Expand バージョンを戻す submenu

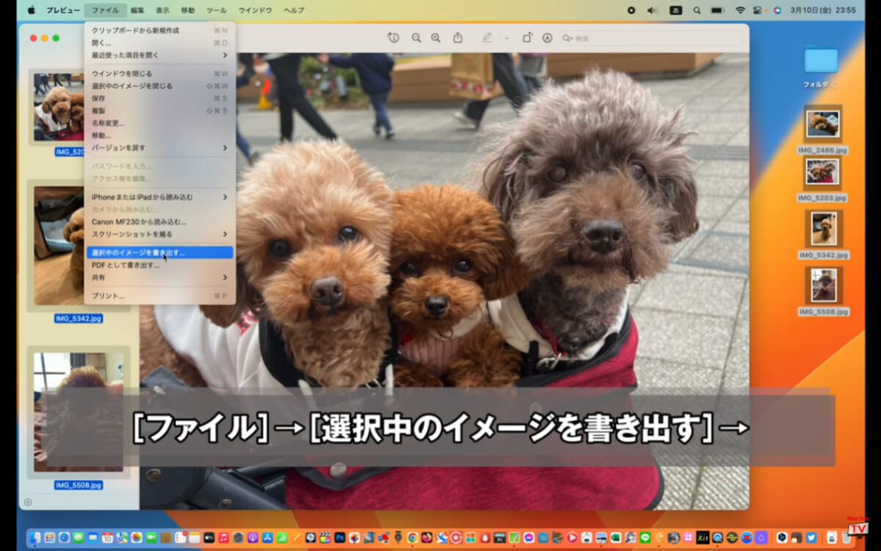coord(159,147)
